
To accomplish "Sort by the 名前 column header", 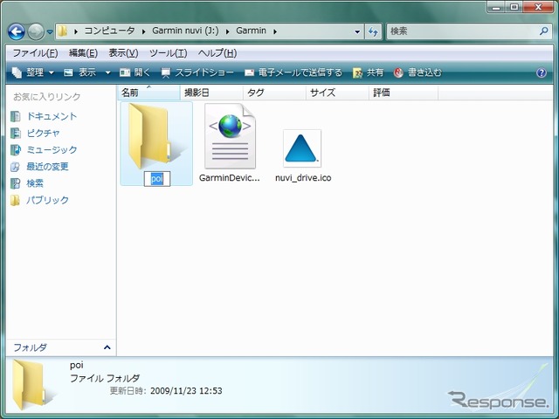I will (148, 93).
